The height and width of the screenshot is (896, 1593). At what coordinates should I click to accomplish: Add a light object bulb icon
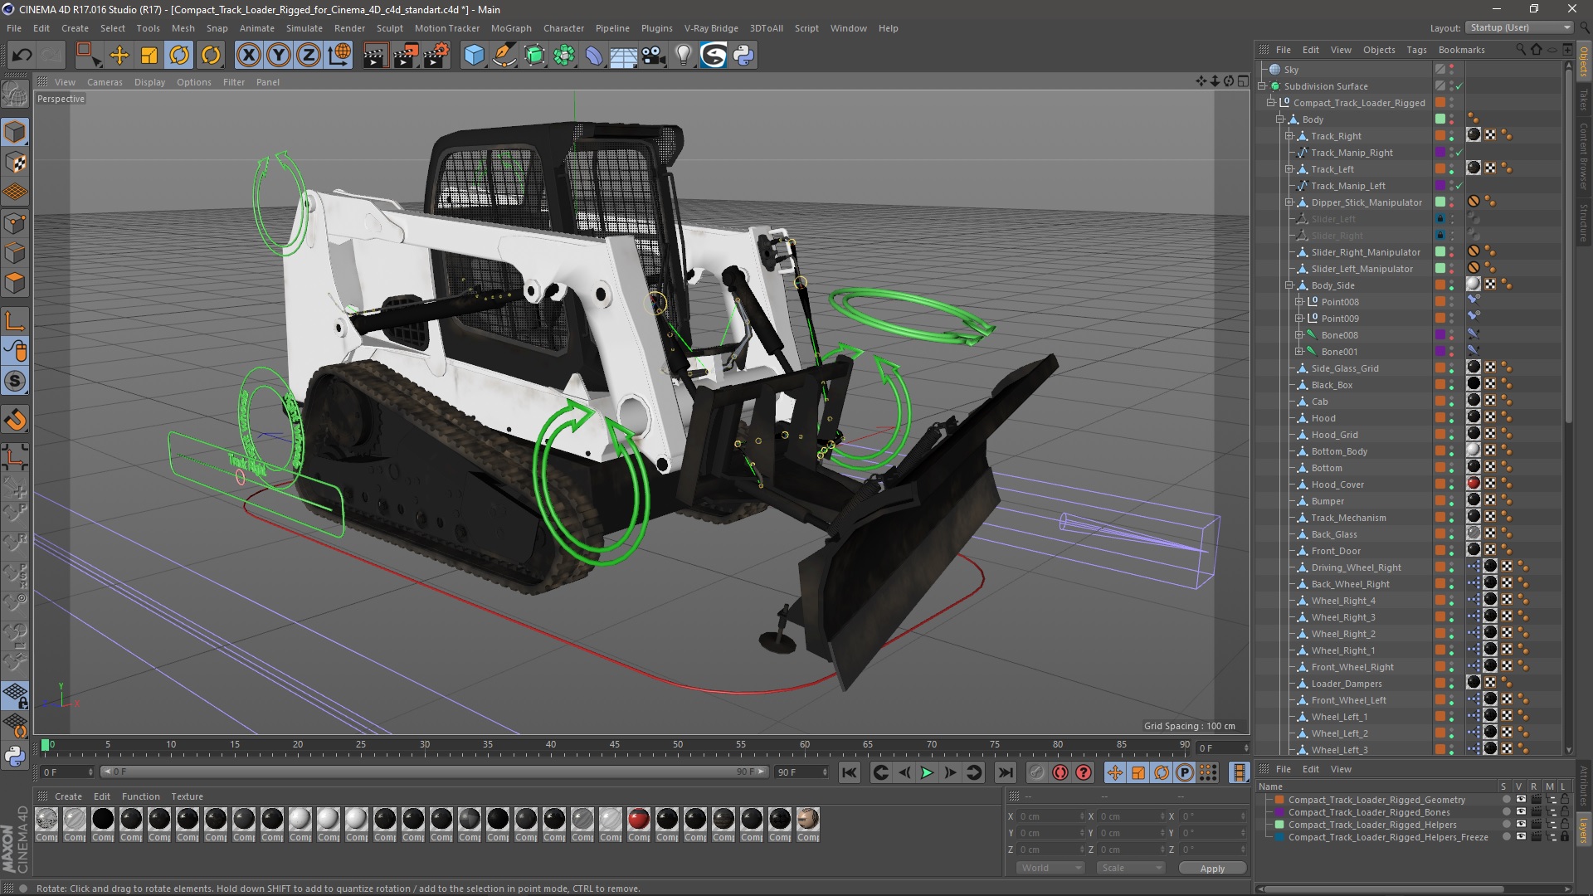coord(684,56)
